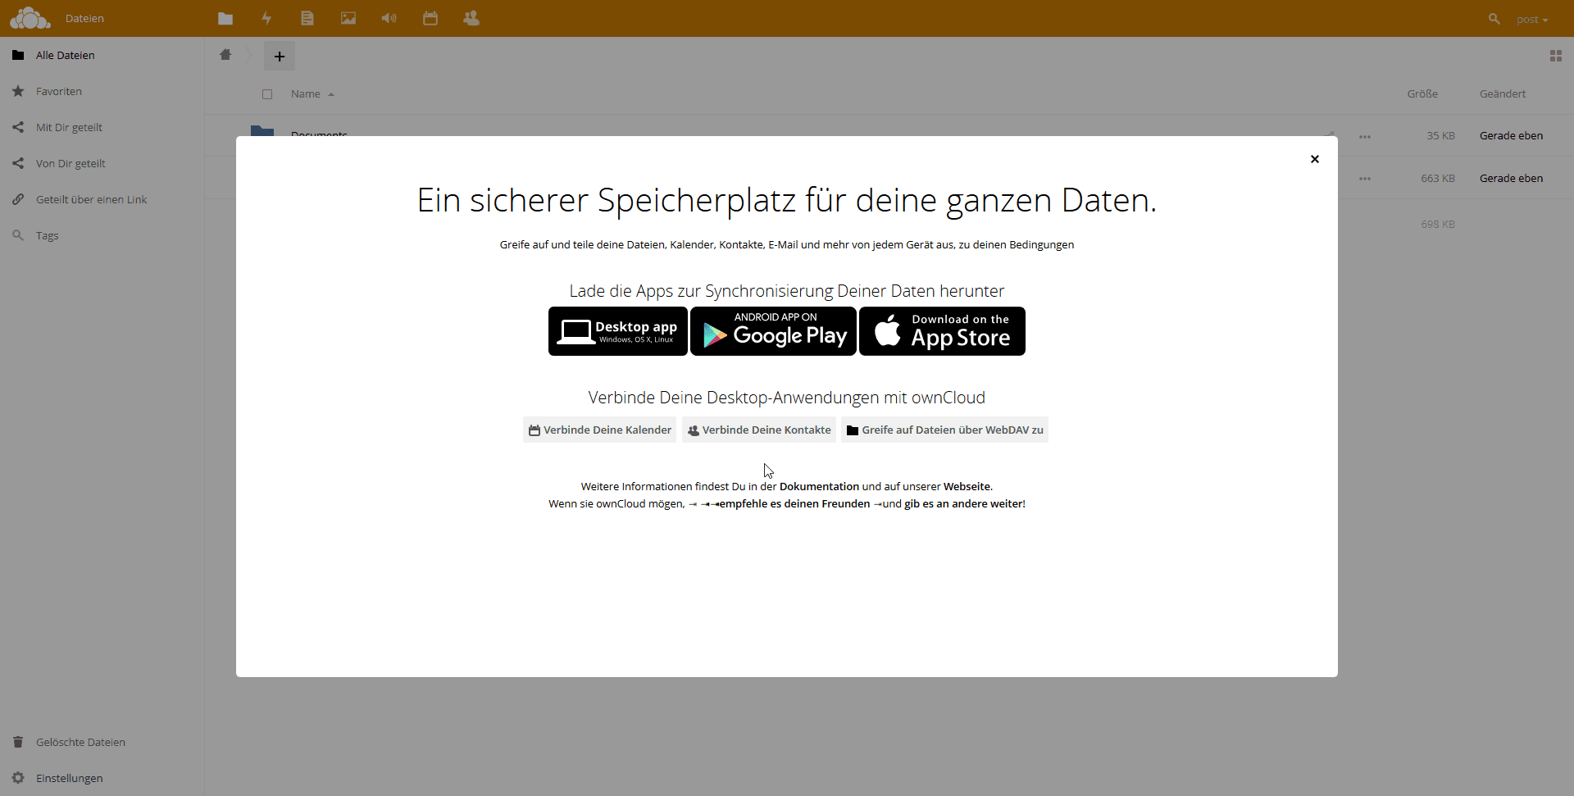Click the ownCloud cloud logo
1574x796 pixels.
click(30, 18)
